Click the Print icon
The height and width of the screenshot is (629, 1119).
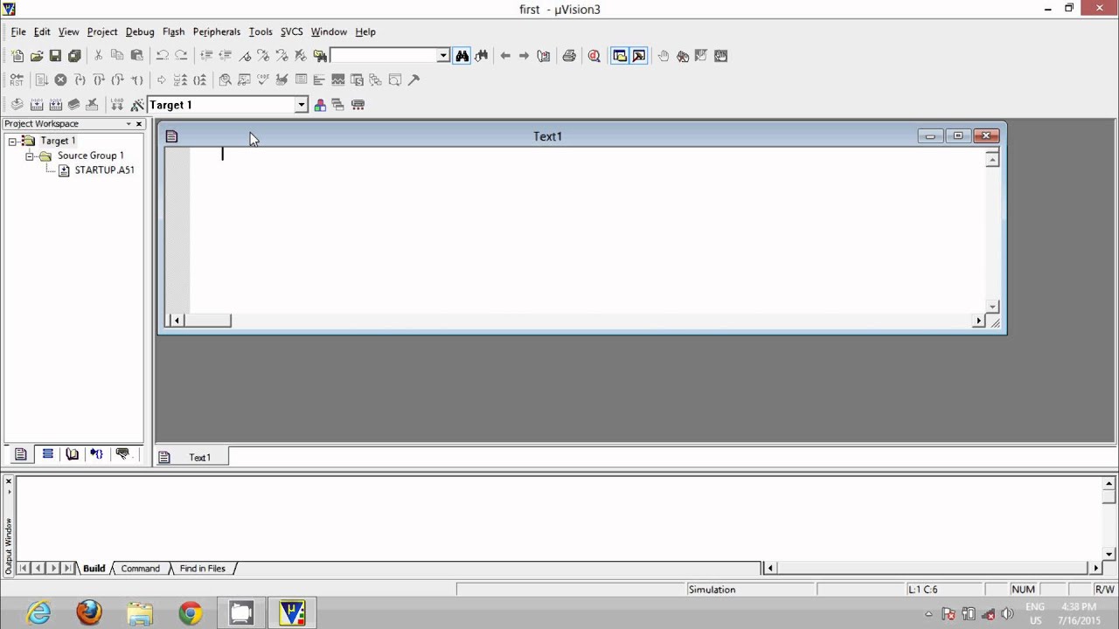(569, 56)
